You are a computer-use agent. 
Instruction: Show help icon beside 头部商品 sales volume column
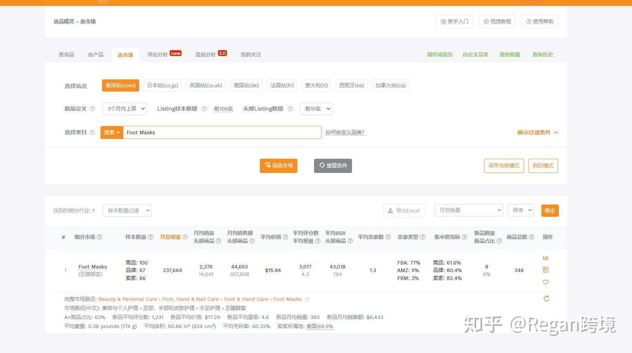coord(218,241)
